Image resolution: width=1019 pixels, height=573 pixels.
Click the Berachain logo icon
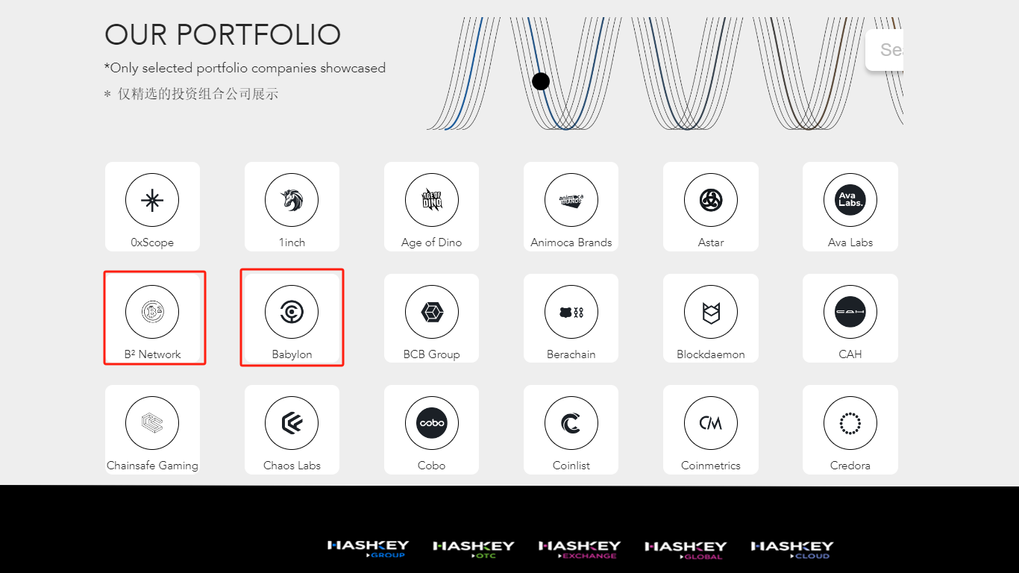click(x=571, y=312)
